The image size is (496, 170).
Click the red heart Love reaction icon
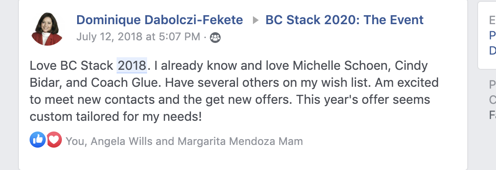click(54, 140)
